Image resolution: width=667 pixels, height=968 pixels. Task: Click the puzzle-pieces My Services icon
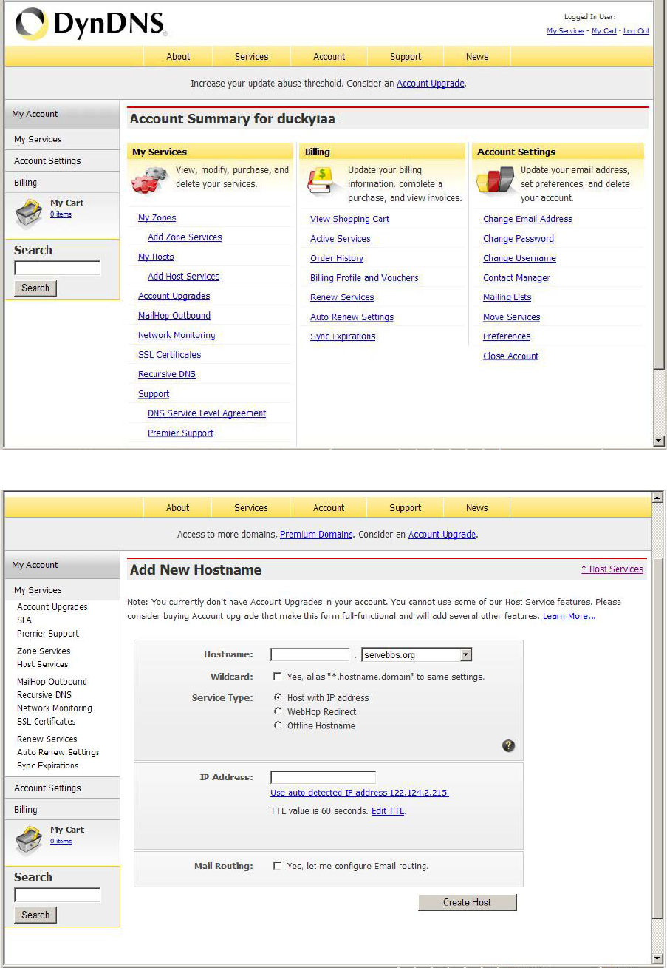coord(151,179)
